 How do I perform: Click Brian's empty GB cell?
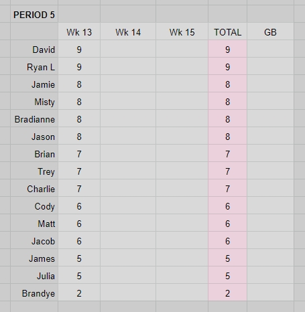point(270,153)
